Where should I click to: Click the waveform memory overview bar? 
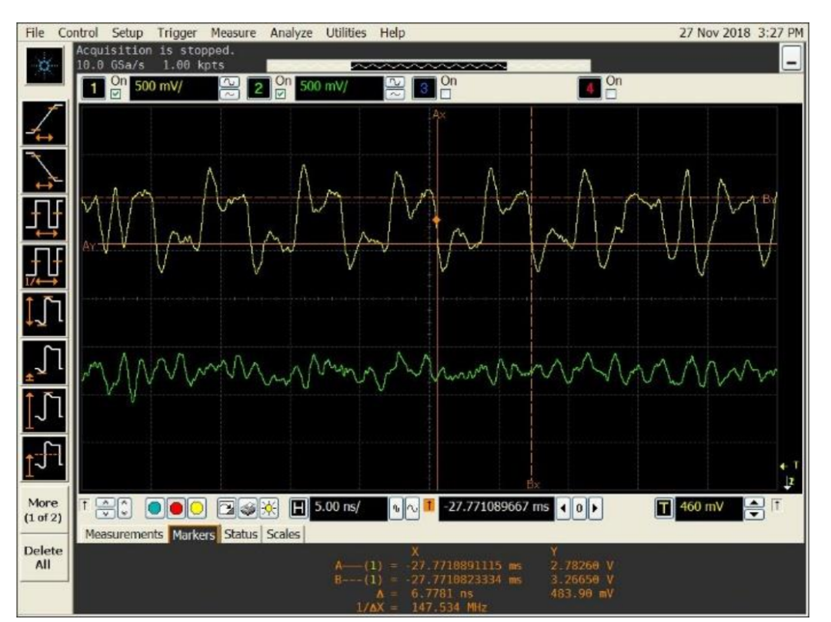[x=428, y=66]
